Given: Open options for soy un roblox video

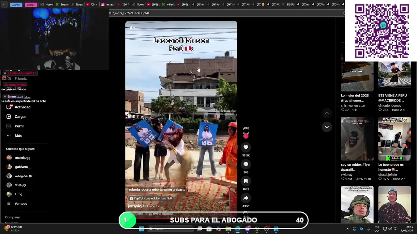Looking at the screenshot, I should point(372,164).
